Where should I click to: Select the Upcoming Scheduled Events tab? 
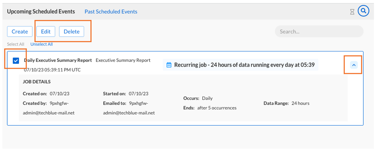point(41,12)
